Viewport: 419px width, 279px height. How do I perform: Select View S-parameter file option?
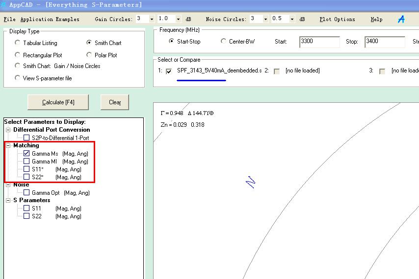click(x=17, y=78)
